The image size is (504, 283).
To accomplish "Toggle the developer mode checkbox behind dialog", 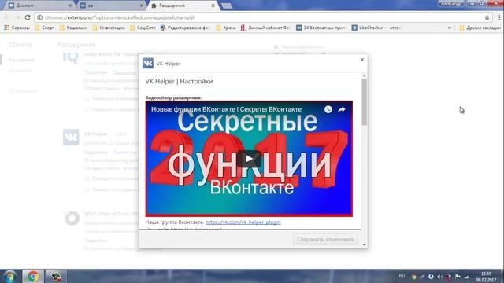I will (x=276, y=47).
